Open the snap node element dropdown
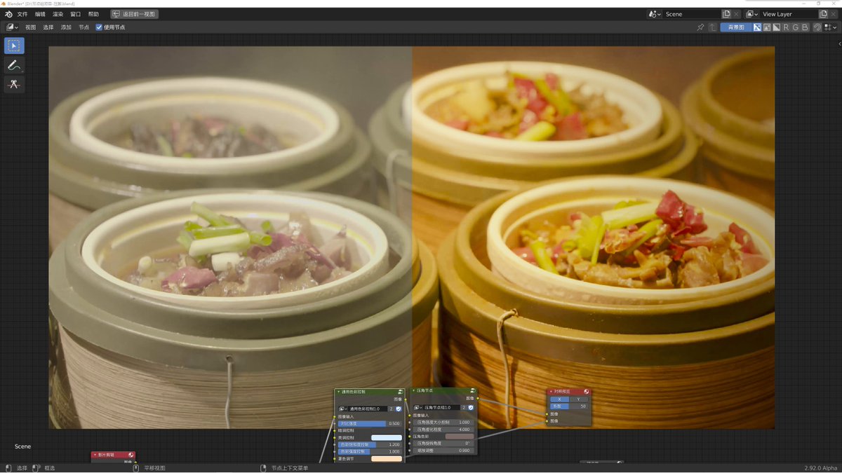 pyautogui.click(x=830, y=27)
